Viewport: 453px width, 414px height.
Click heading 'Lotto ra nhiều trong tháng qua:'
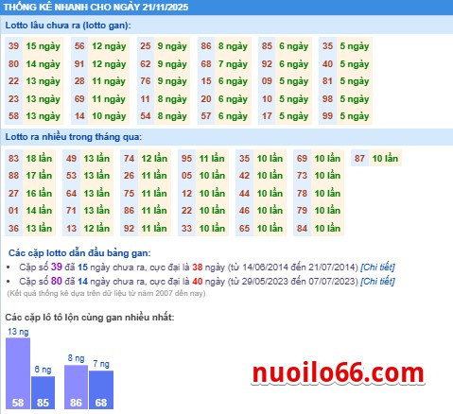click(74, 137)
